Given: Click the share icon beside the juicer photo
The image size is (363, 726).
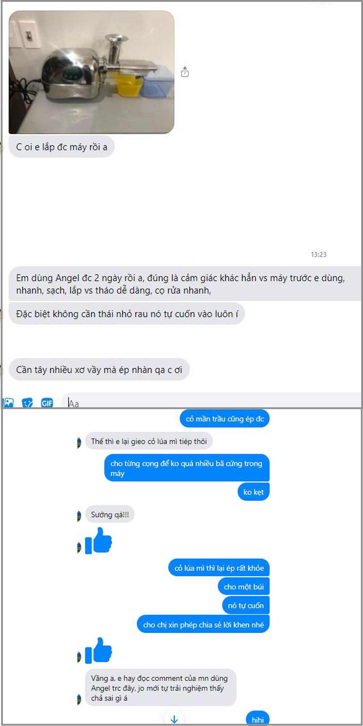Looking at the screenshot, I should [185, 72].
